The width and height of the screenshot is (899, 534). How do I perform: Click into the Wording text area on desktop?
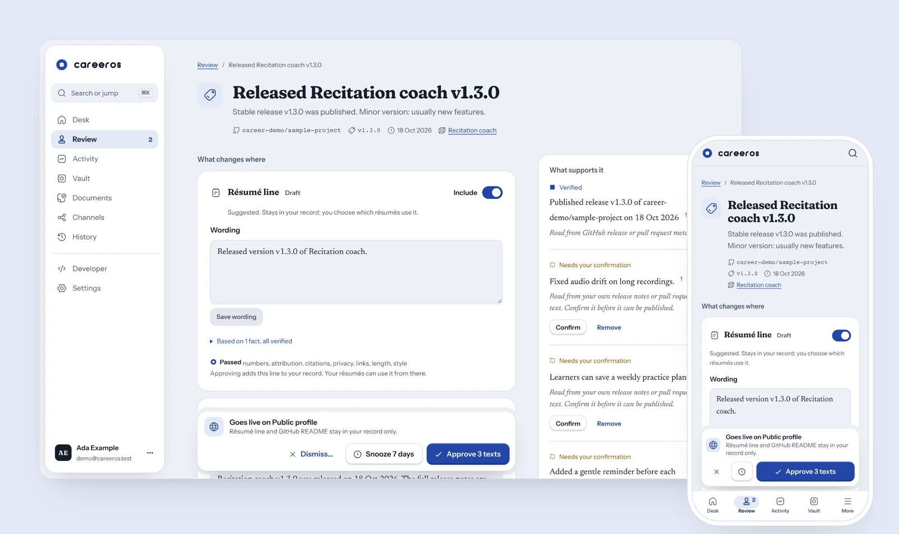pyautogui.click(x=356, y=272)
